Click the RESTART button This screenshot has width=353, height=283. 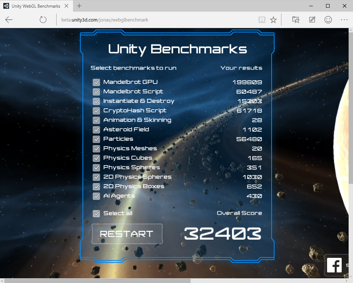pos(127,234)
